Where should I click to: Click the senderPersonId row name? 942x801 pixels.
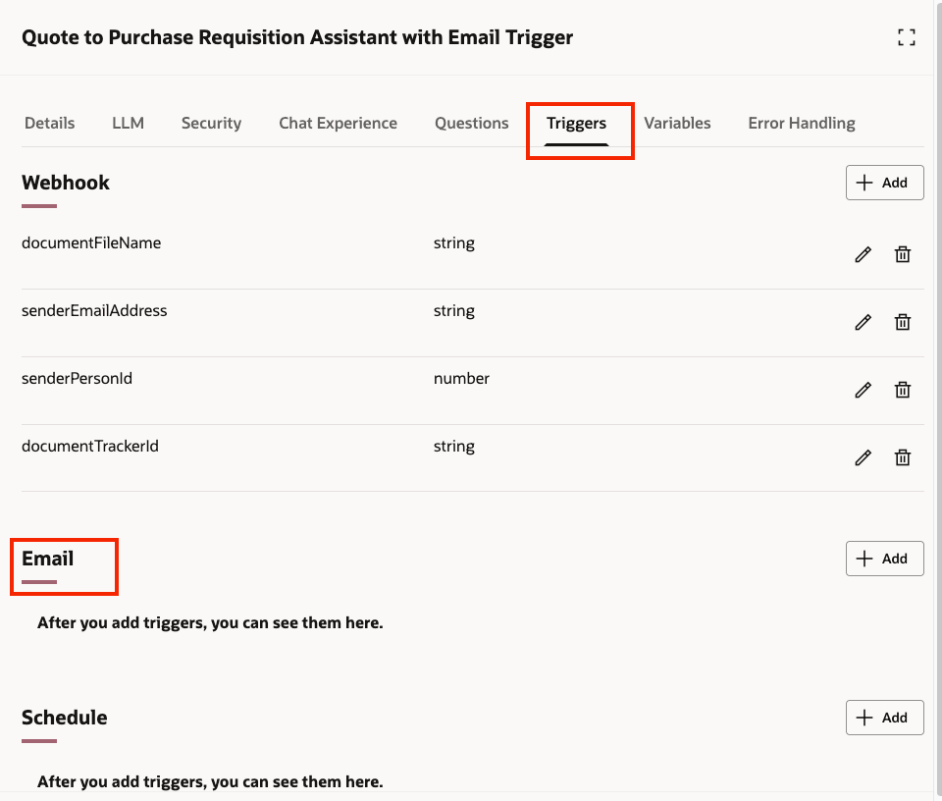click(77, 379)
